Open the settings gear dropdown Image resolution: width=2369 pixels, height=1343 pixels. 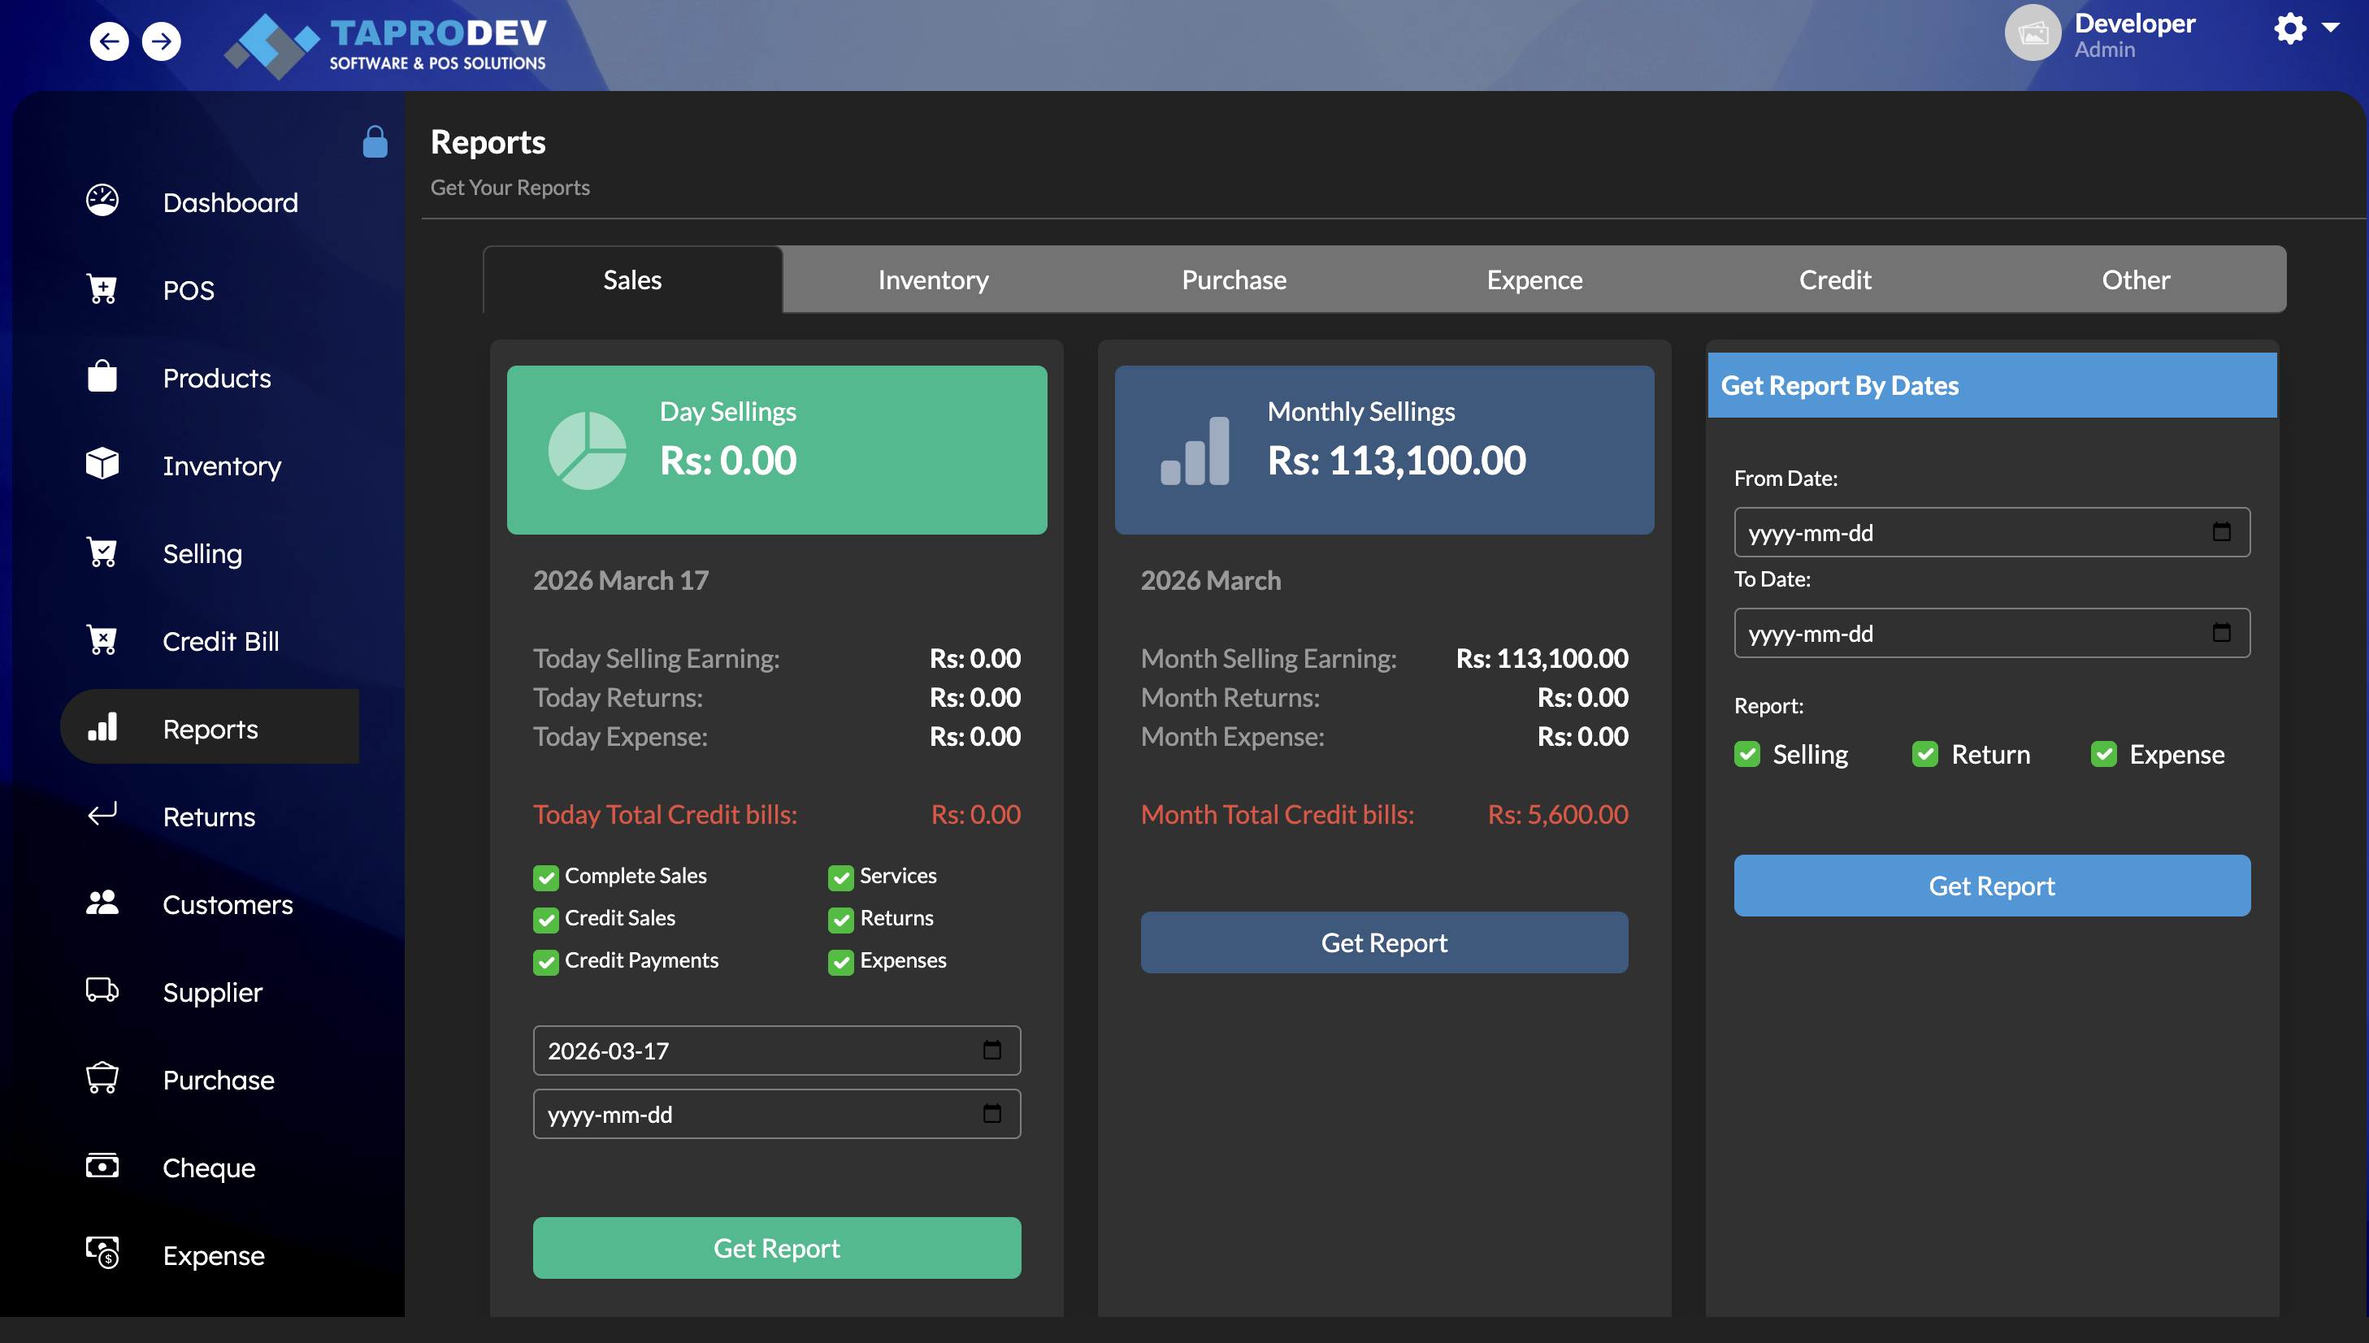pos(2292,29)
